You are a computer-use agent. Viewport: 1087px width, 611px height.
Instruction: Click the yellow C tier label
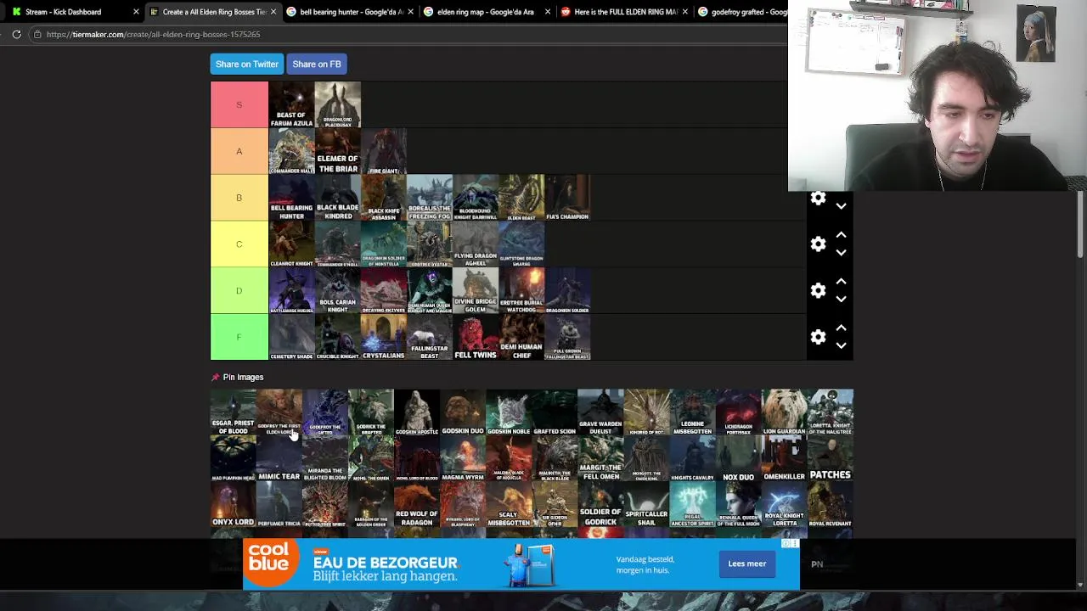click(x=239, y=244)
